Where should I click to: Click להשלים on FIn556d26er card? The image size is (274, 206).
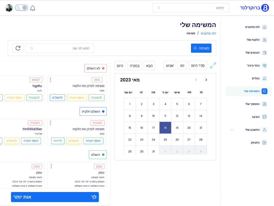coord(12,141)
